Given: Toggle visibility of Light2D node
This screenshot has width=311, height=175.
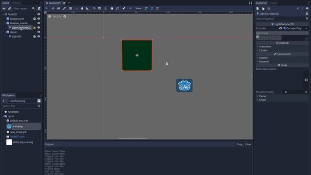Looking at the screenshot, I should pyautogui.click(x=39, y=36).
